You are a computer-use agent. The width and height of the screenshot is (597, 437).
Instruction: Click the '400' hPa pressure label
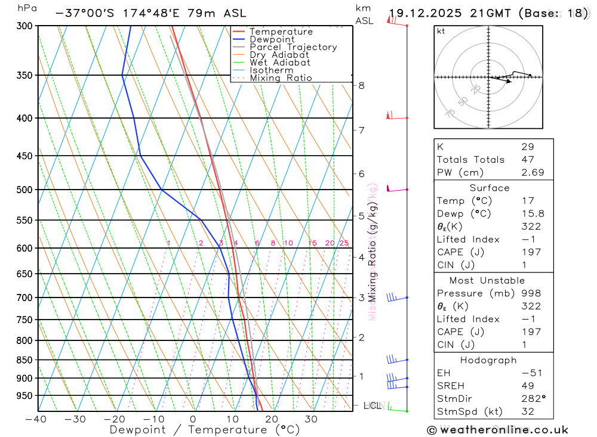pyautogui.click(x=24, y=118)
